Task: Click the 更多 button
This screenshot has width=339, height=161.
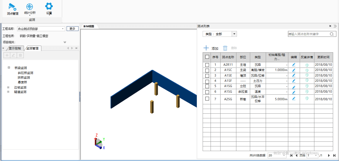Action: tap(72, 29)
